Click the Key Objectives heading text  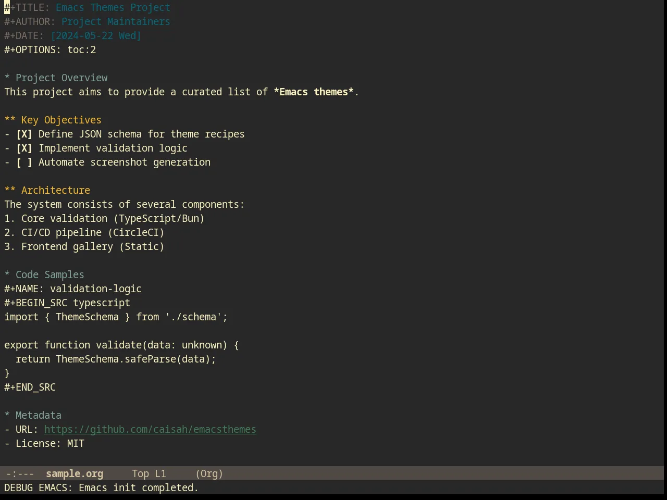tap(61, 120)
